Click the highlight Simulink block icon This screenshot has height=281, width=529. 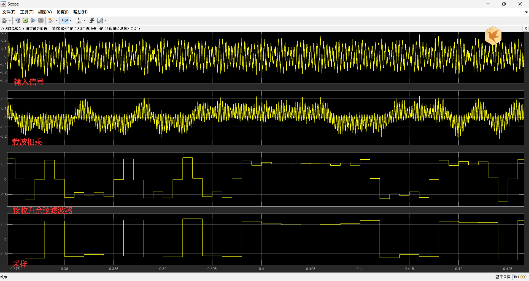tap(51, 21)
